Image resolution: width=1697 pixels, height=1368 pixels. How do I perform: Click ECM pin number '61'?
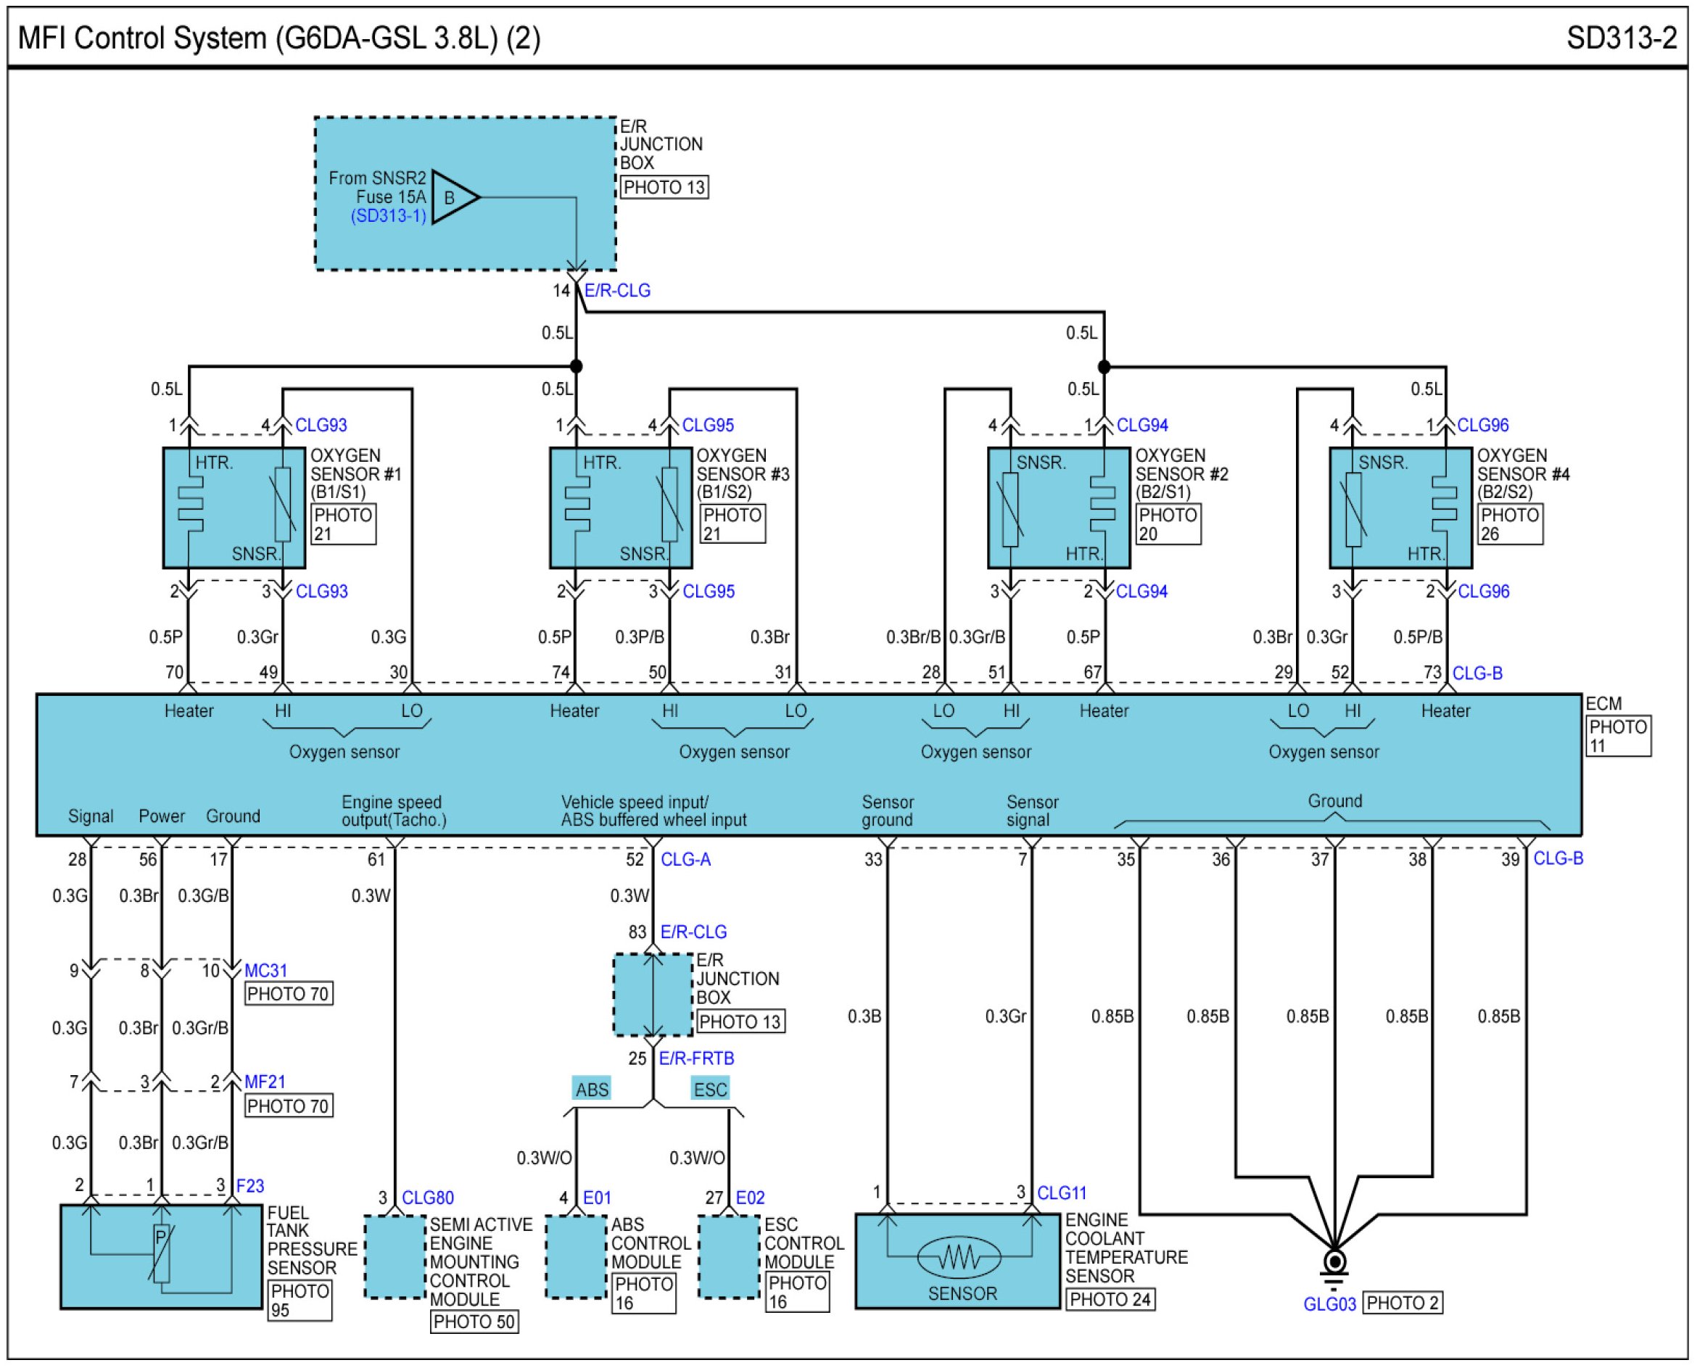[377, 861]
